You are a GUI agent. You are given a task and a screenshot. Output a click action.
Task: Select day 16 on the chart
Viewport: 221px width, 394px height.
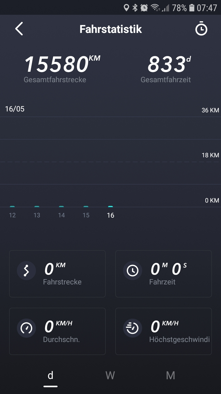110,215
